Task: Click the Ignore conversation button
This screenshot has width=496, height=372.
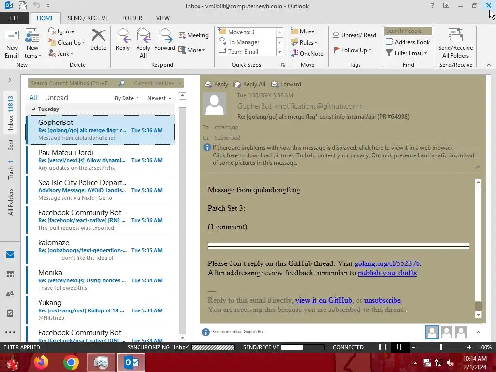Action: tap(62, 31)
